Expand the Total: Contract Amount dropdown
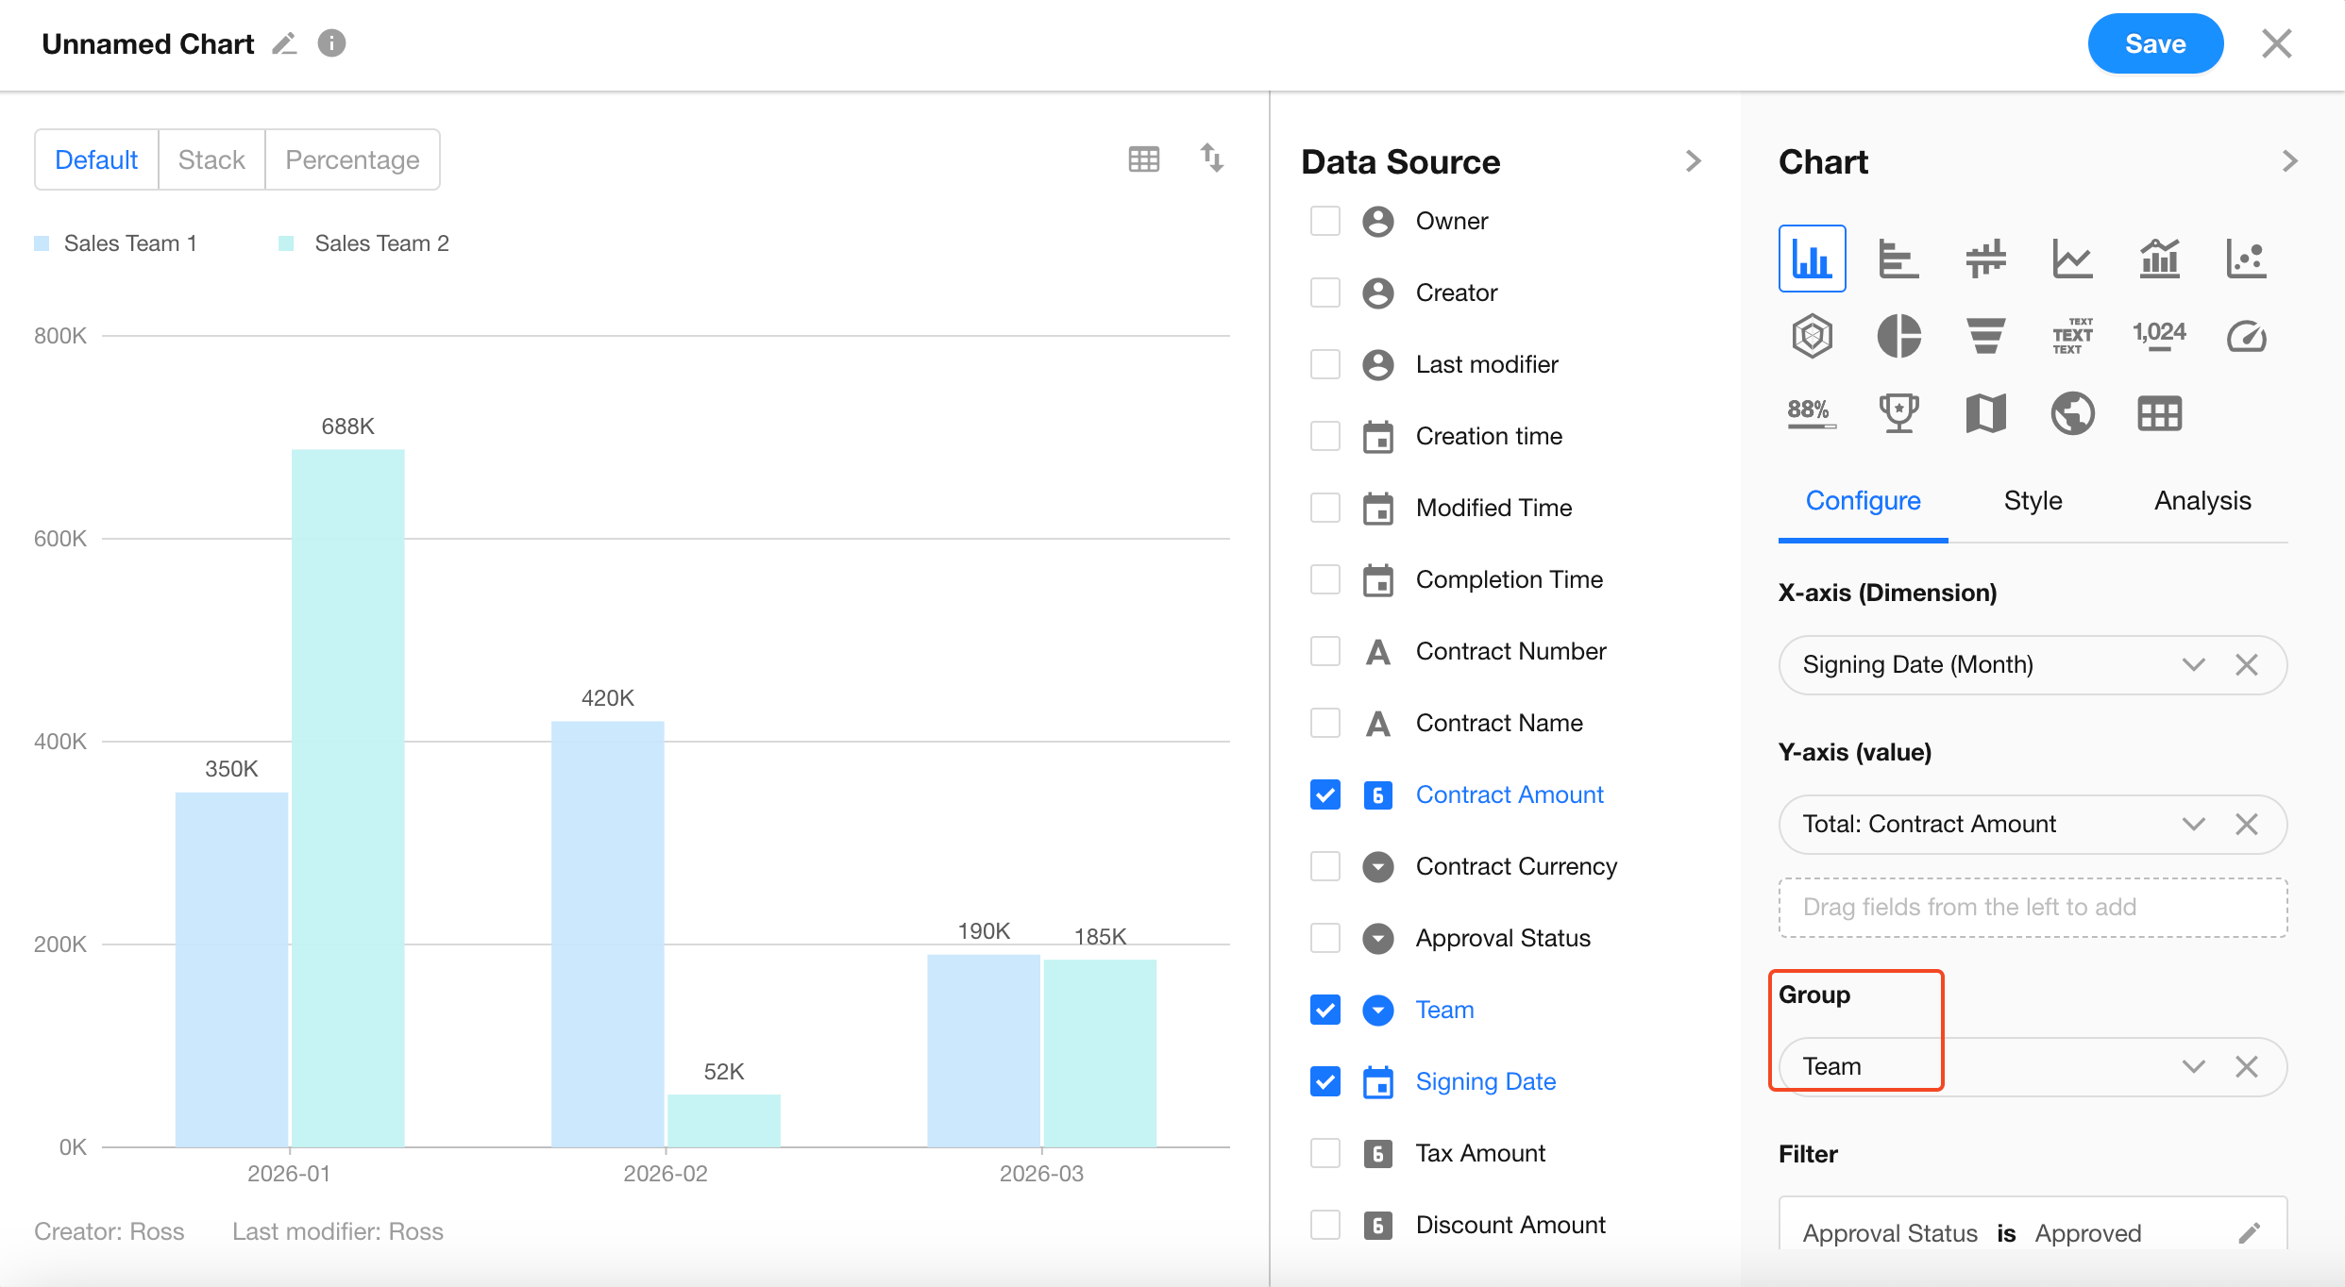The height and width of the screenshot is (1287, 2345). (2192, 824)
